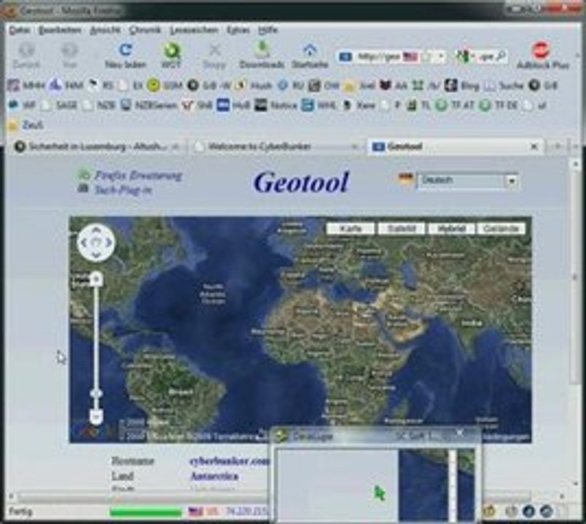This screenshot has height=524, width=586.
Task: Open the NZBSerien bookmark
Action: point(149,106)
